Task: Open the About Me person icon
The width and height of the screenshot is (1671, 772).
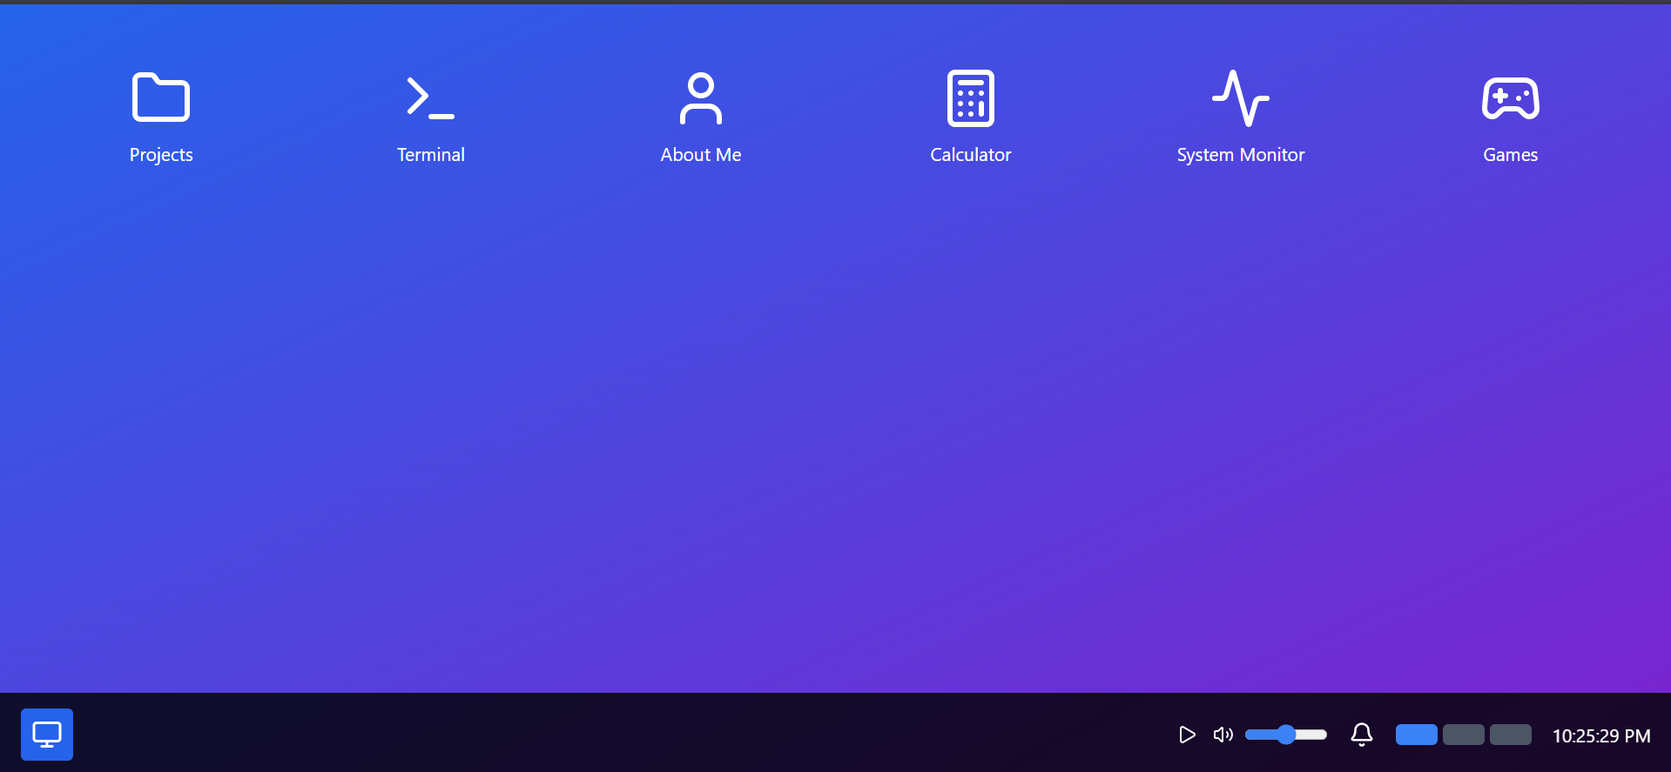Action: click(x=701, y=97)
